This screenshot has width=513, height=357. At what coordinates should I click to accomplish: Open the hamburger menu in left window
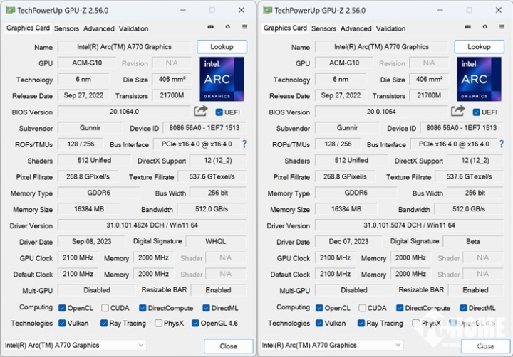click(244, 27)
